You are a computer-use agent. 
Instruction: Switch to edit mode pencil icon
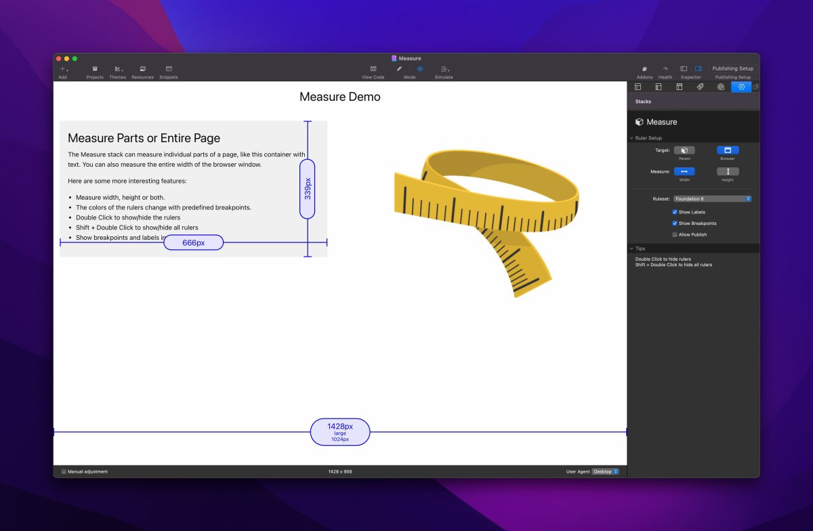click(399, 69)
